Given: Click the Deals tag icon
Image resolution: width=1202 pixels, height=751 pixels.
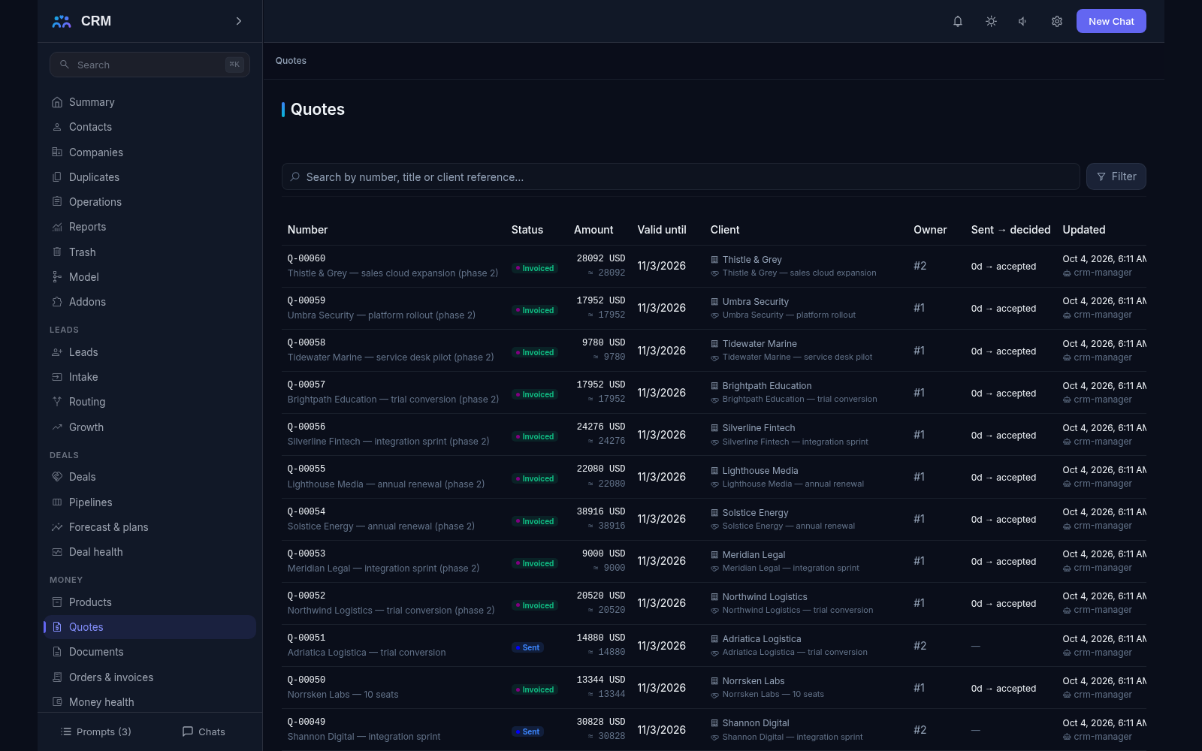Looking at the screenshot, I should [x=57, y=477].
